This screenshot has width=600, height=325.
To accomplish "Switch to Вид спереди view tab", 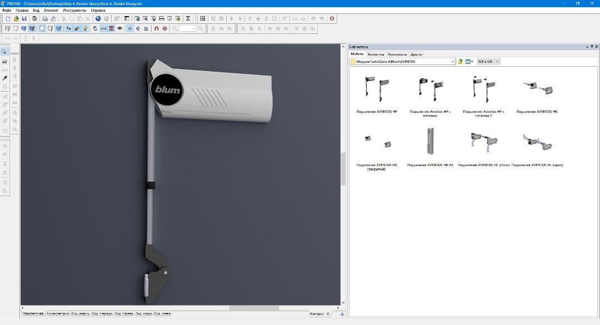I will (x=102, y=313).
